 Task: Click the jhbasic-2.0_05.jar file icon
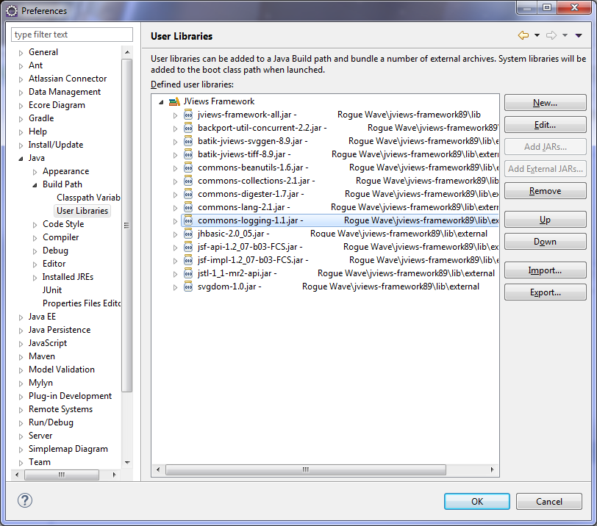188,234
